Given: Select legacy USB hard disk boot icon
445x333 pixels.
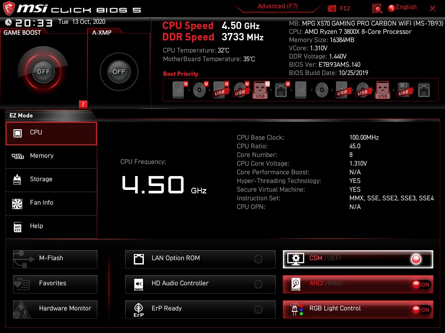Looking at the screenshot, I should pyautogui.click(x=342, y=90).
